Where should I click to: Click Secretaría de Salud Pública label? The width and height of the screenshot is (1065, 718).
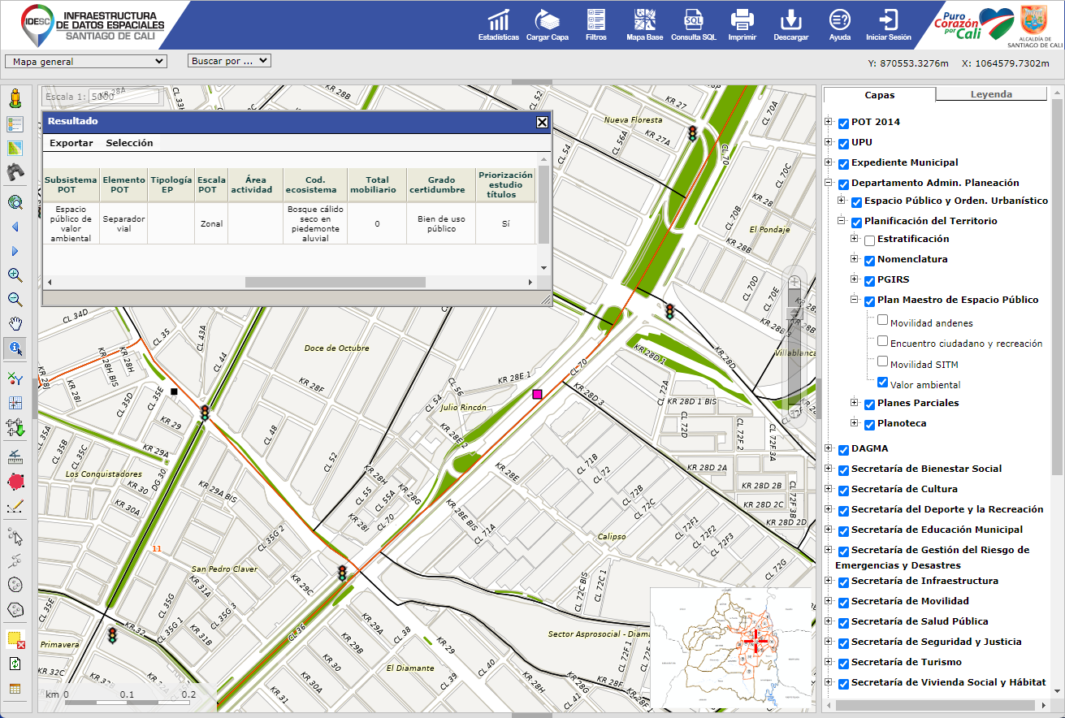[920, 621]
